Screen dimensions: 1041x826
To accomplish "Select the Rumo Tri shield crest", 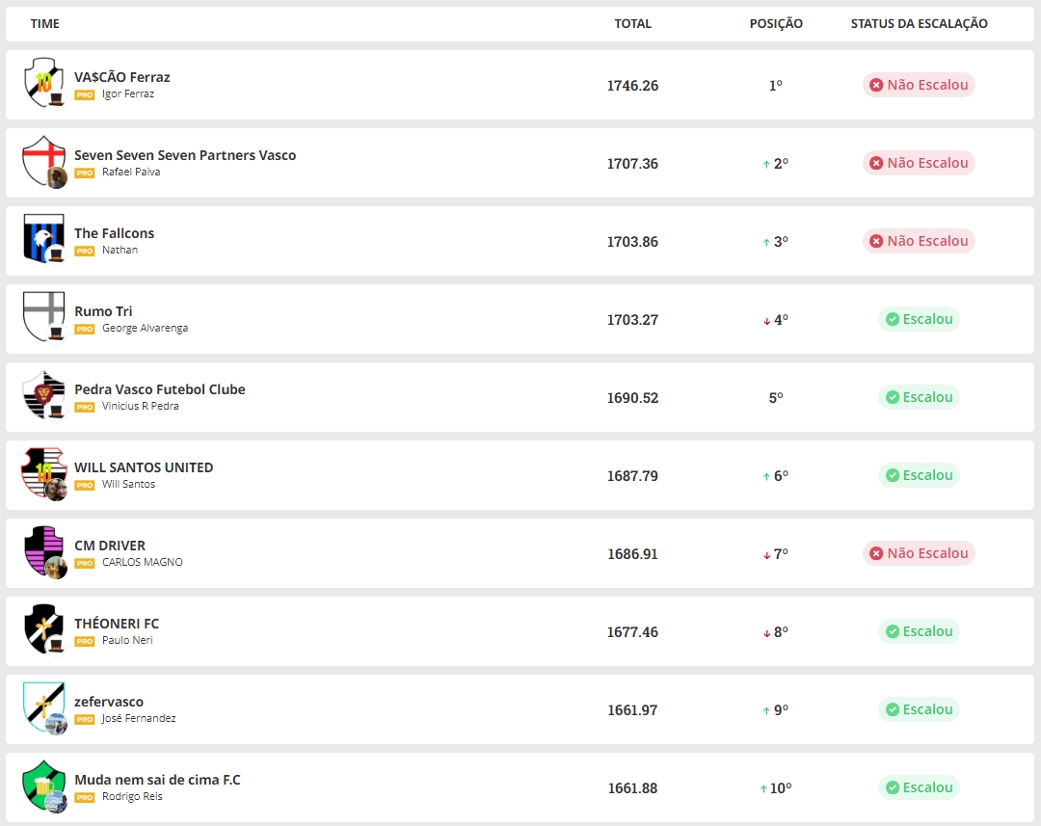I will pos(42,317).
